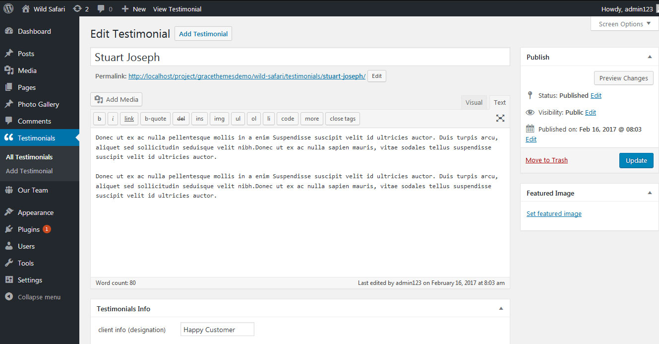Click the New plus icon

pyautogui.click(x=125, y=8)
